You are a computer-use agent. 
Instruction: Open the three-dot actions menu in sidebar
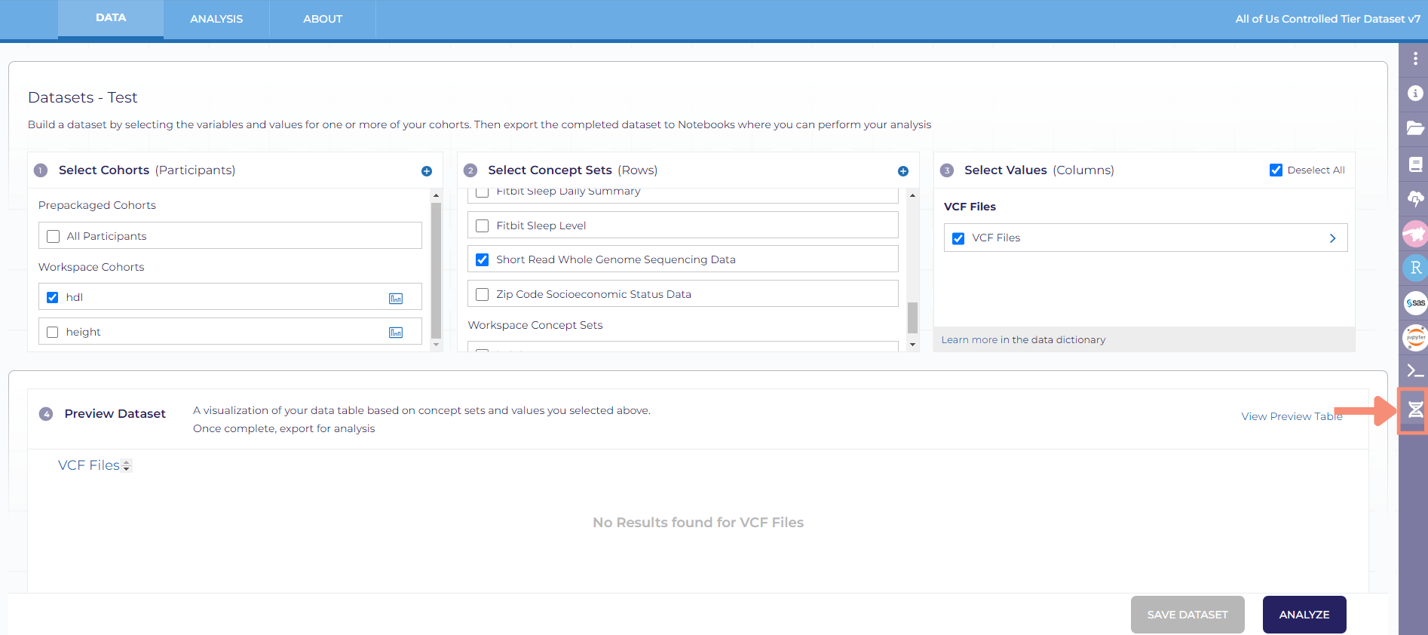pyautogui.click(x=1415, y=58)
